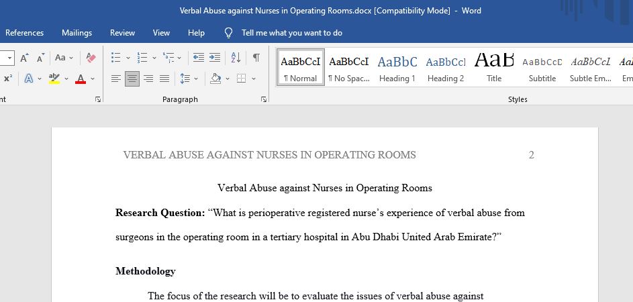This screenshot has width=633, height=302.
Task: Expand the line spacing options arrow
Action: pyautogui.click(x=196, y=79)
